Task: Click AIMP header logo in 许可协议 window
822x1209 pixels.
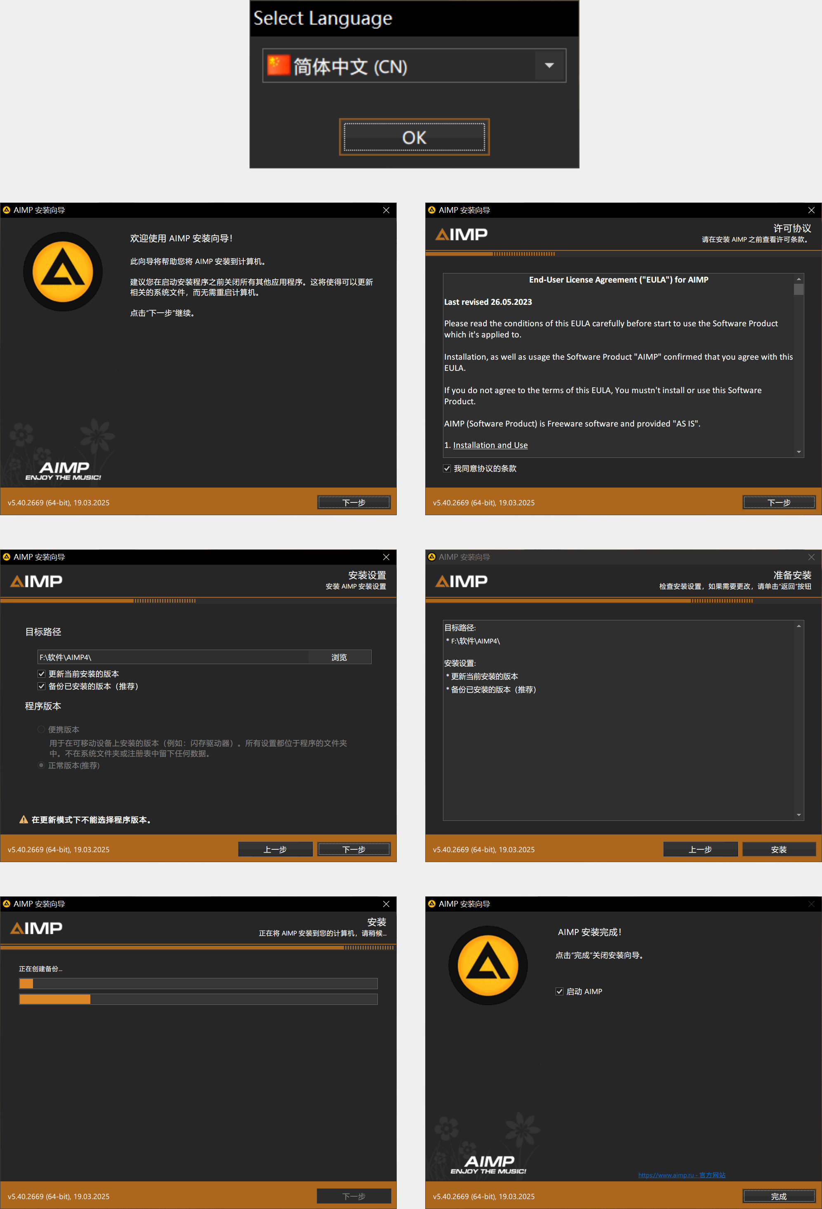Action: pos(461,235)
